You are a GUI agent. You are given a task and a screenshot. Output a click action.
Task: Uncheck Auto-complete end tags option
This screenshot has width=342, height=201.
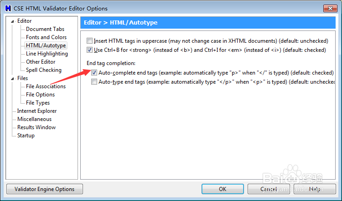[x=94, y=73]
